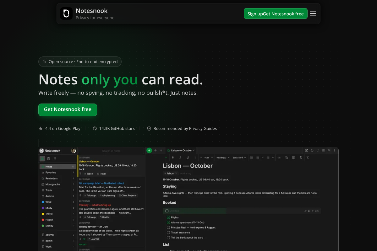
Task: Align text left in editor toolbar
Action: click(293, 158)
